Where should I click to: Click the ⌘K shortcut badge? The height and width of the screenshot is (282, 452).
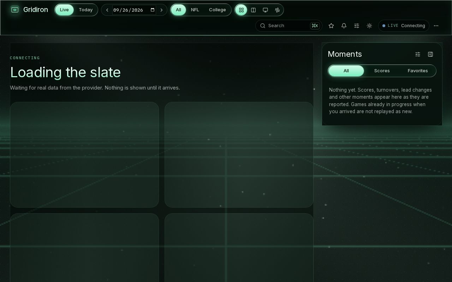click(315, 26)
